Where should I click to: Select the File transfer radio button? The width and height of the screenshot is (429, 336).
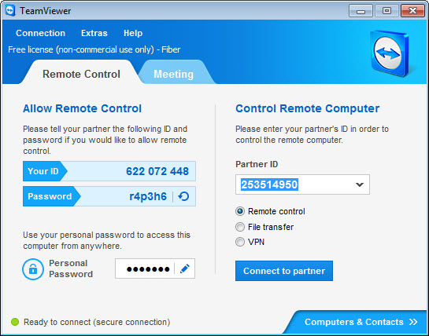click(240, 227)
